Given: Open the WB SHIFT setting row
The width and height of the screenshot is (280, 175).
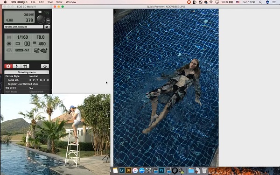Looking at the screenshot, I should 27,88.
